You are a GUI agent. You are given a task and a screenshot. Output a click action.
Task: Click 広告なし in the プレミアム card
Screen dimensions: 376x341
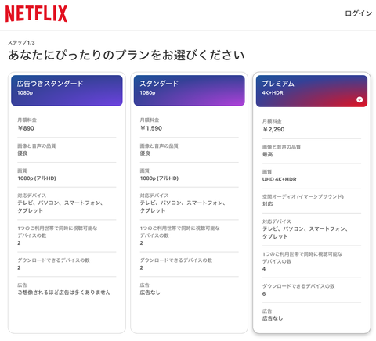click(x=273, y=318)
